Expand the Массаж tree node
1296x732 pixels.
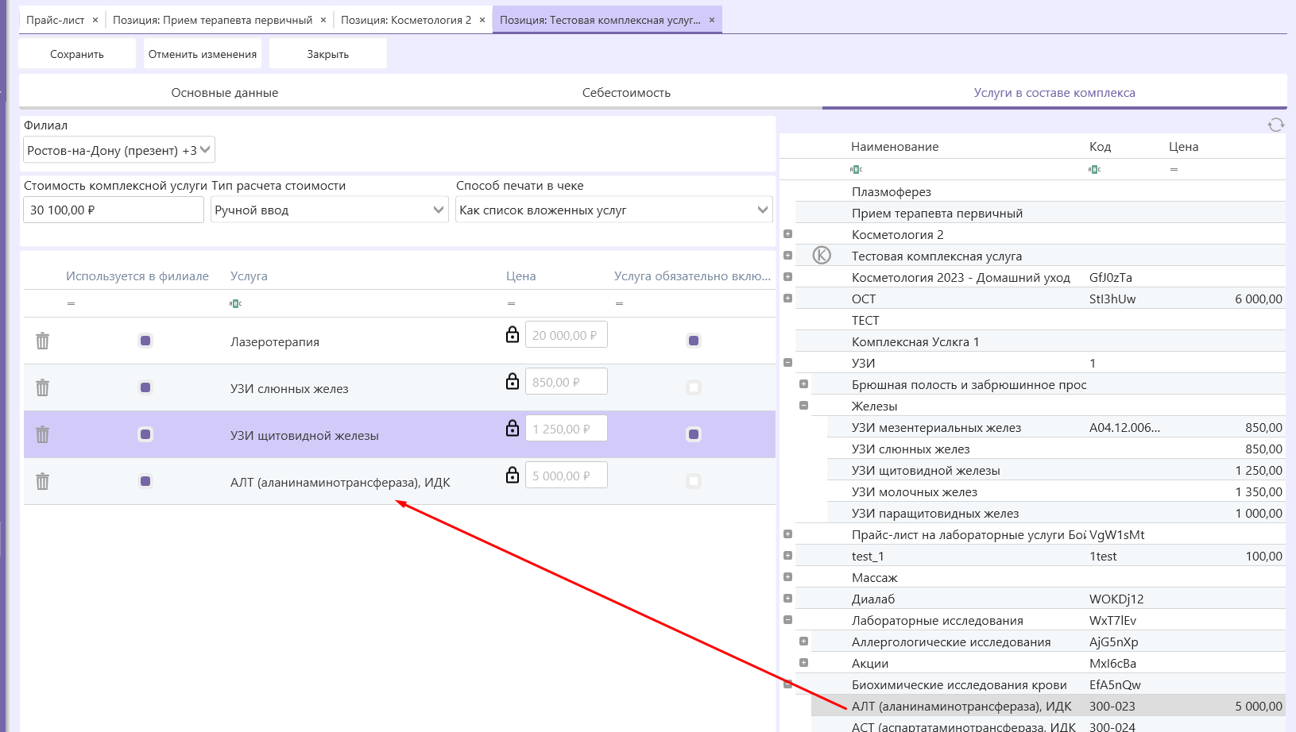pyautogui.click(x=787, y=577)
